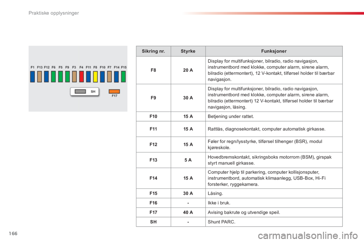Select the blue F14 fuse

pos(116,77)
